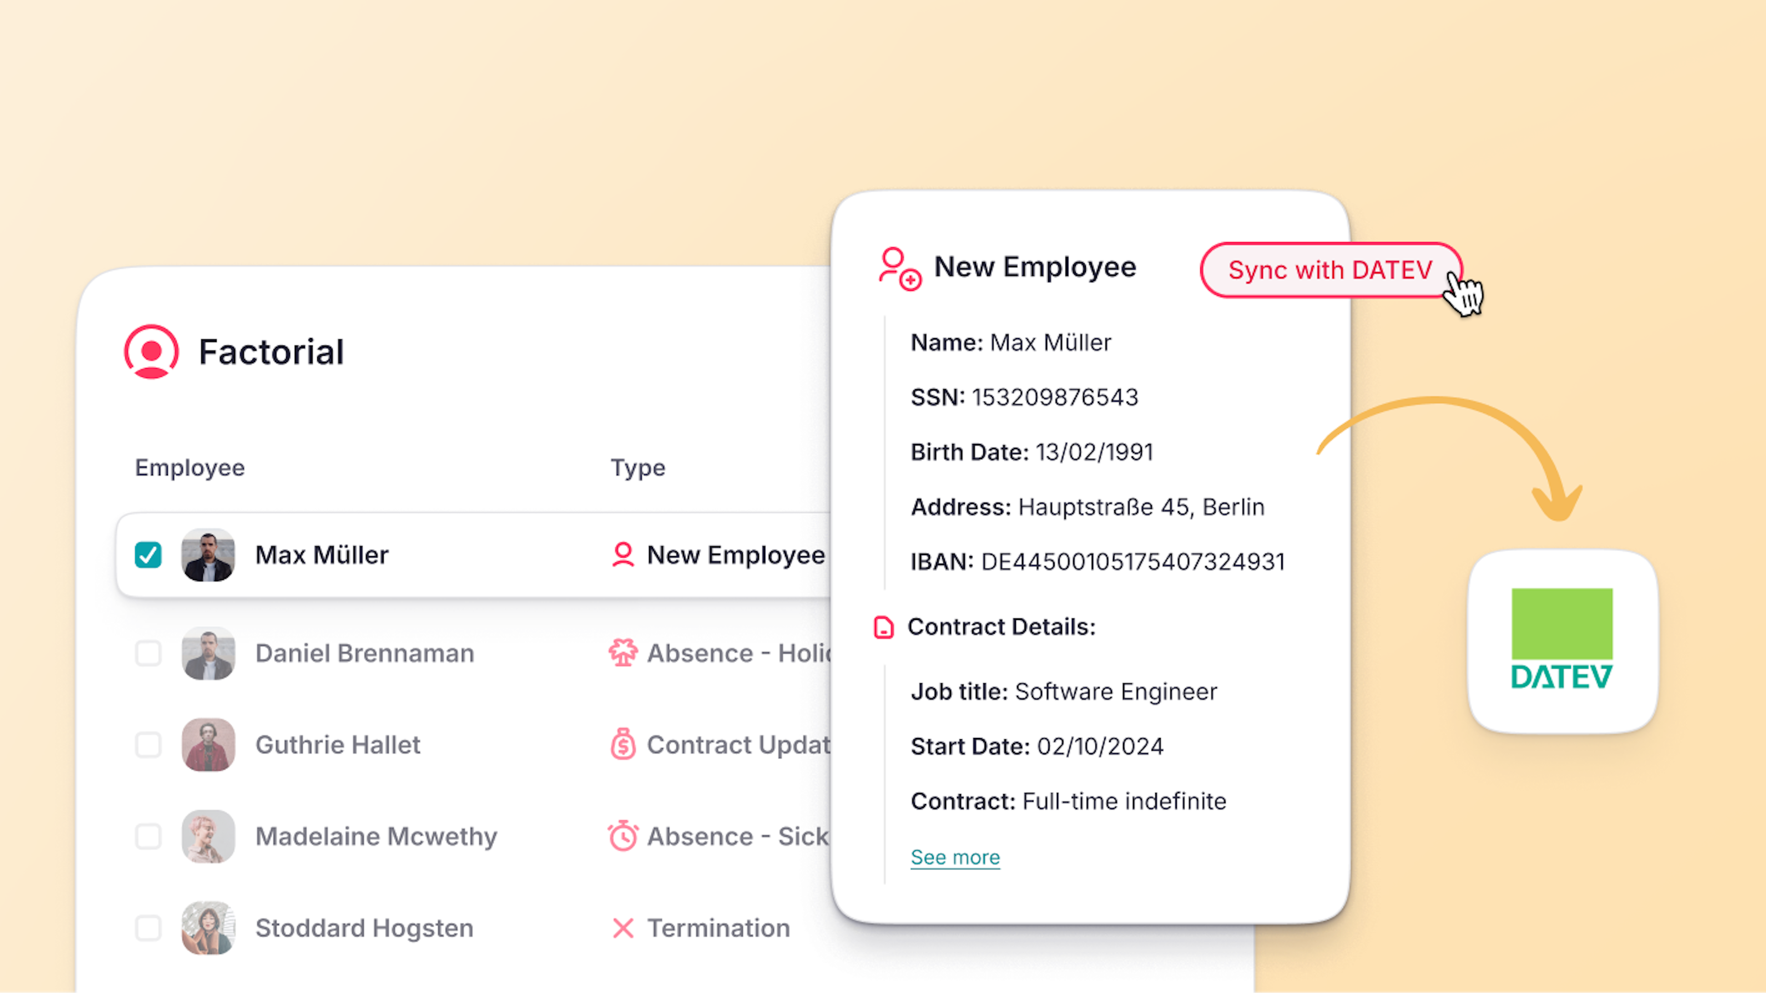
Task: Open the See more link
Action: pyautogui.click(x=955, y=857)
